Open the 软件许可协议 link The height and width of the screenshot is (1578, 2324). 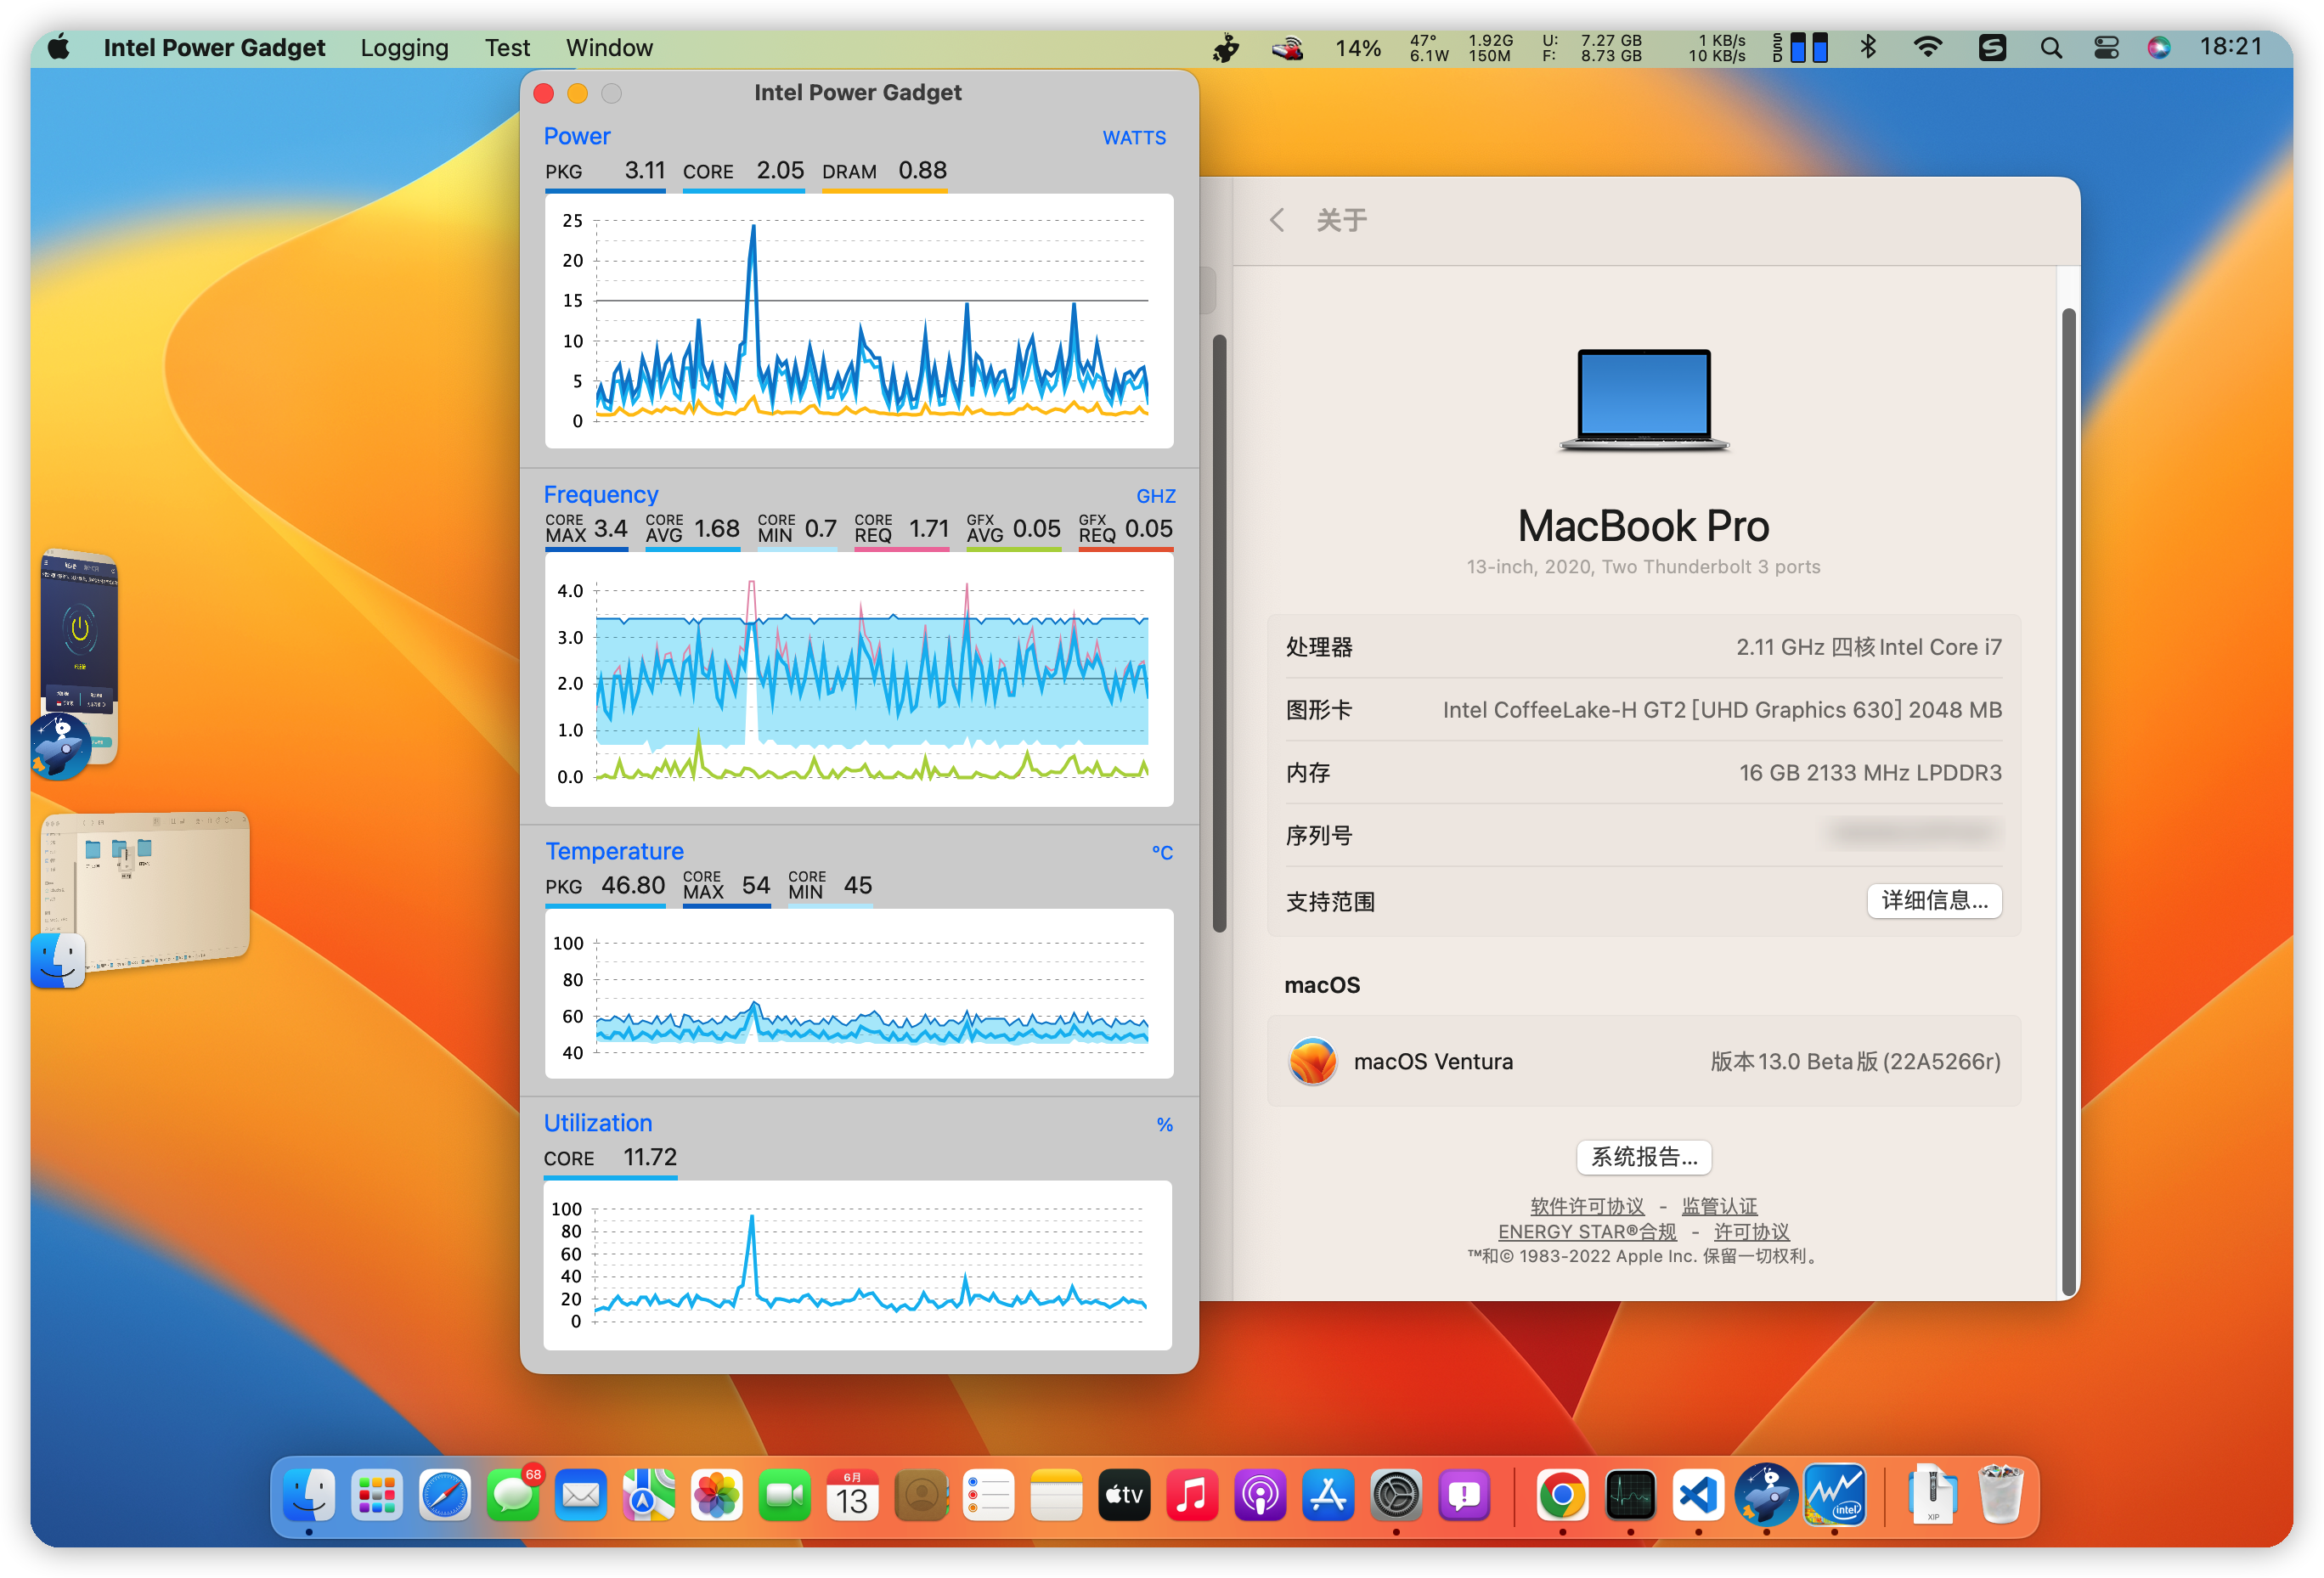1586,1206
